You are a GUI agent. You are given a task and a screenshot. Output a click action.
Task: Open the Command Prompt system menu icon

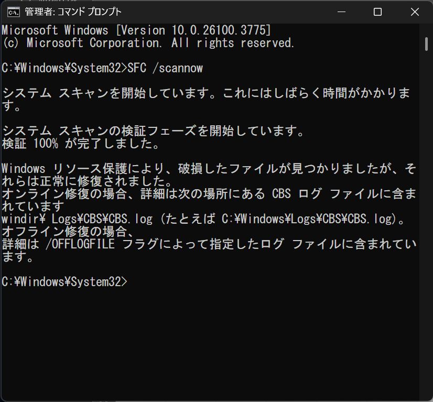[x=13, y=12]
